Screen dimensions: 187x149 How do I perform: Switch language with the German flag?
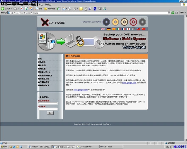click(x=109, y=29)
